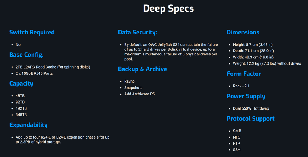Screen dimensions: 308x157
Task: Select the Switch Required heading
Action: 32,32
